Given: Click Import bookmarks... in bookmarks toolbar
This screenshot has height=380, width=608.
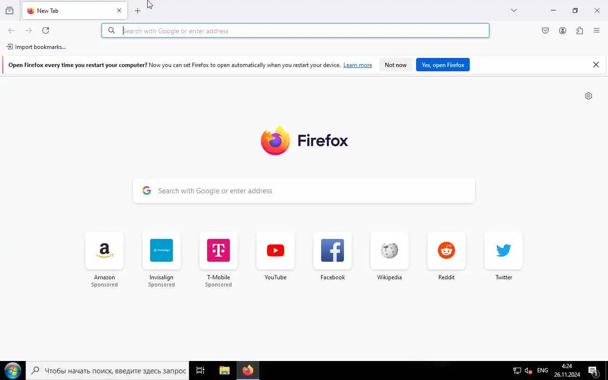Looking at the screenshot, I should [x=36, y=47].
